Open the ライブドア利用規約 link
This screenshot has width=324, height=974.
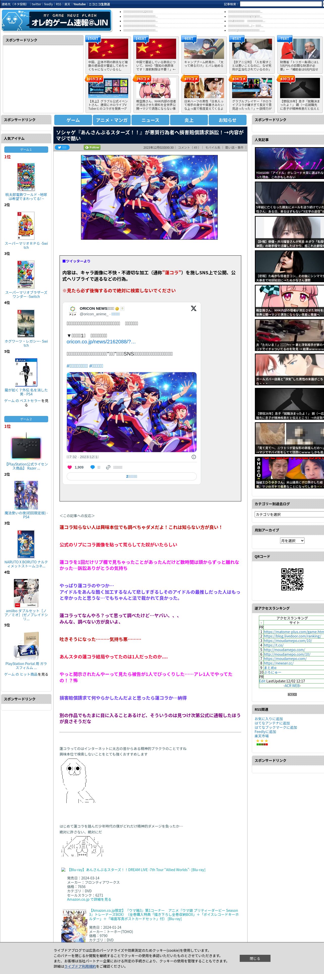(80, 966)
